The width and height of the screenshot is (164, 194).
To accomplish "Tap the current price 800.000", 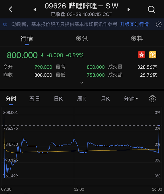I will point(22,55).
